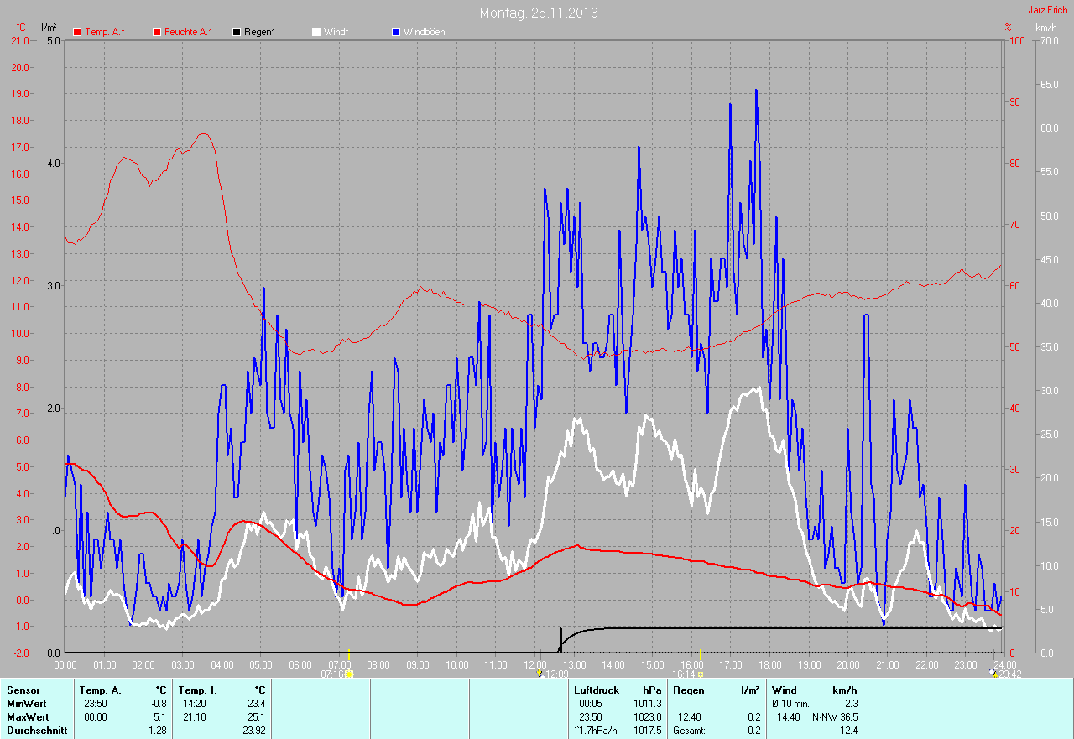Click the Montag, 25.11.2013 date title
The height and width of the screenshot is (739, 1074).
[539, 13]
